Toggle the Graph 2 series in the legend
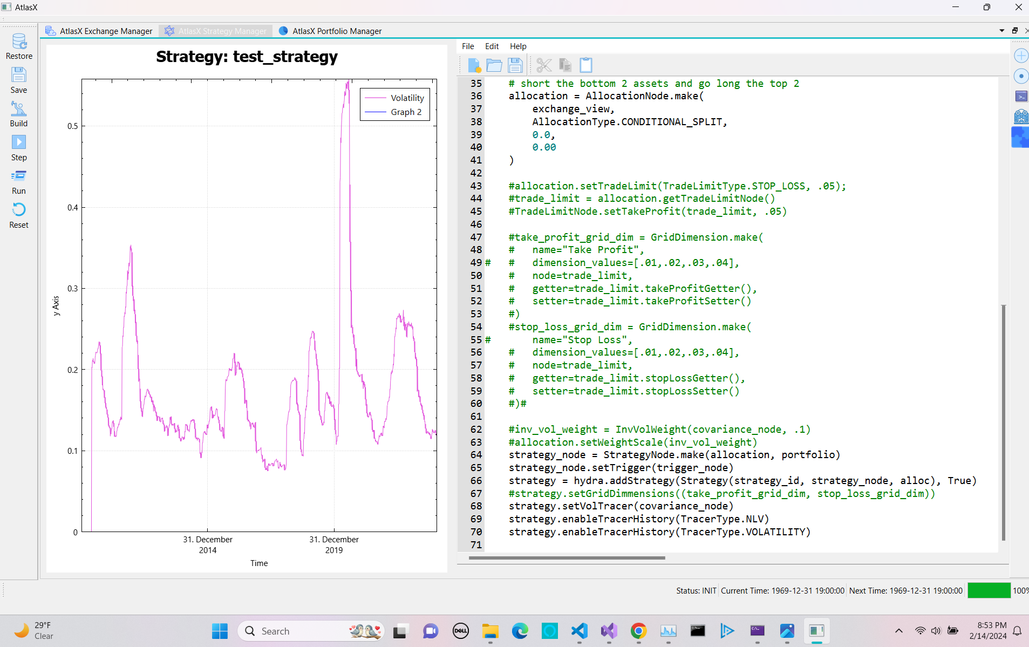 tap(406, 112)
